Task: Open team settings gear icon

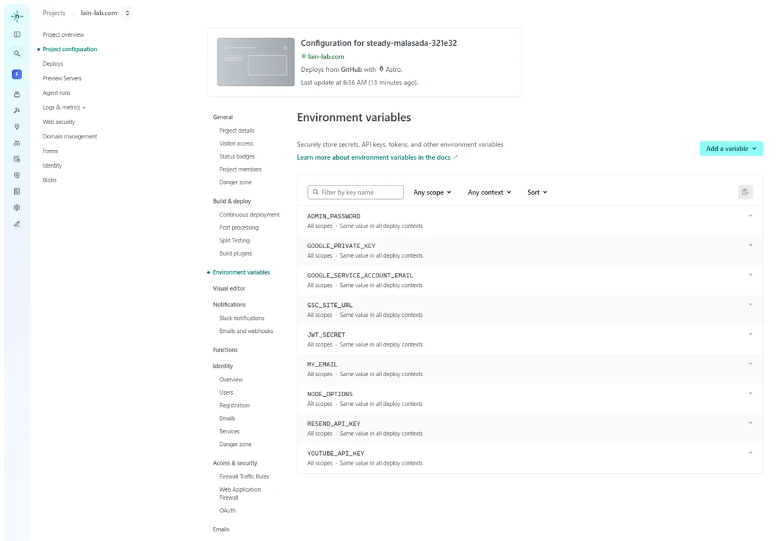Action: (17, 207)
